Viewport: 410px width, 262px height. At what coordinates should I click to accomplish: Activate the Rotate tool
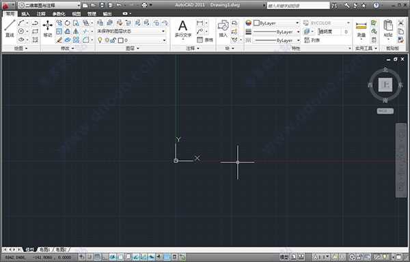point(68,23)
